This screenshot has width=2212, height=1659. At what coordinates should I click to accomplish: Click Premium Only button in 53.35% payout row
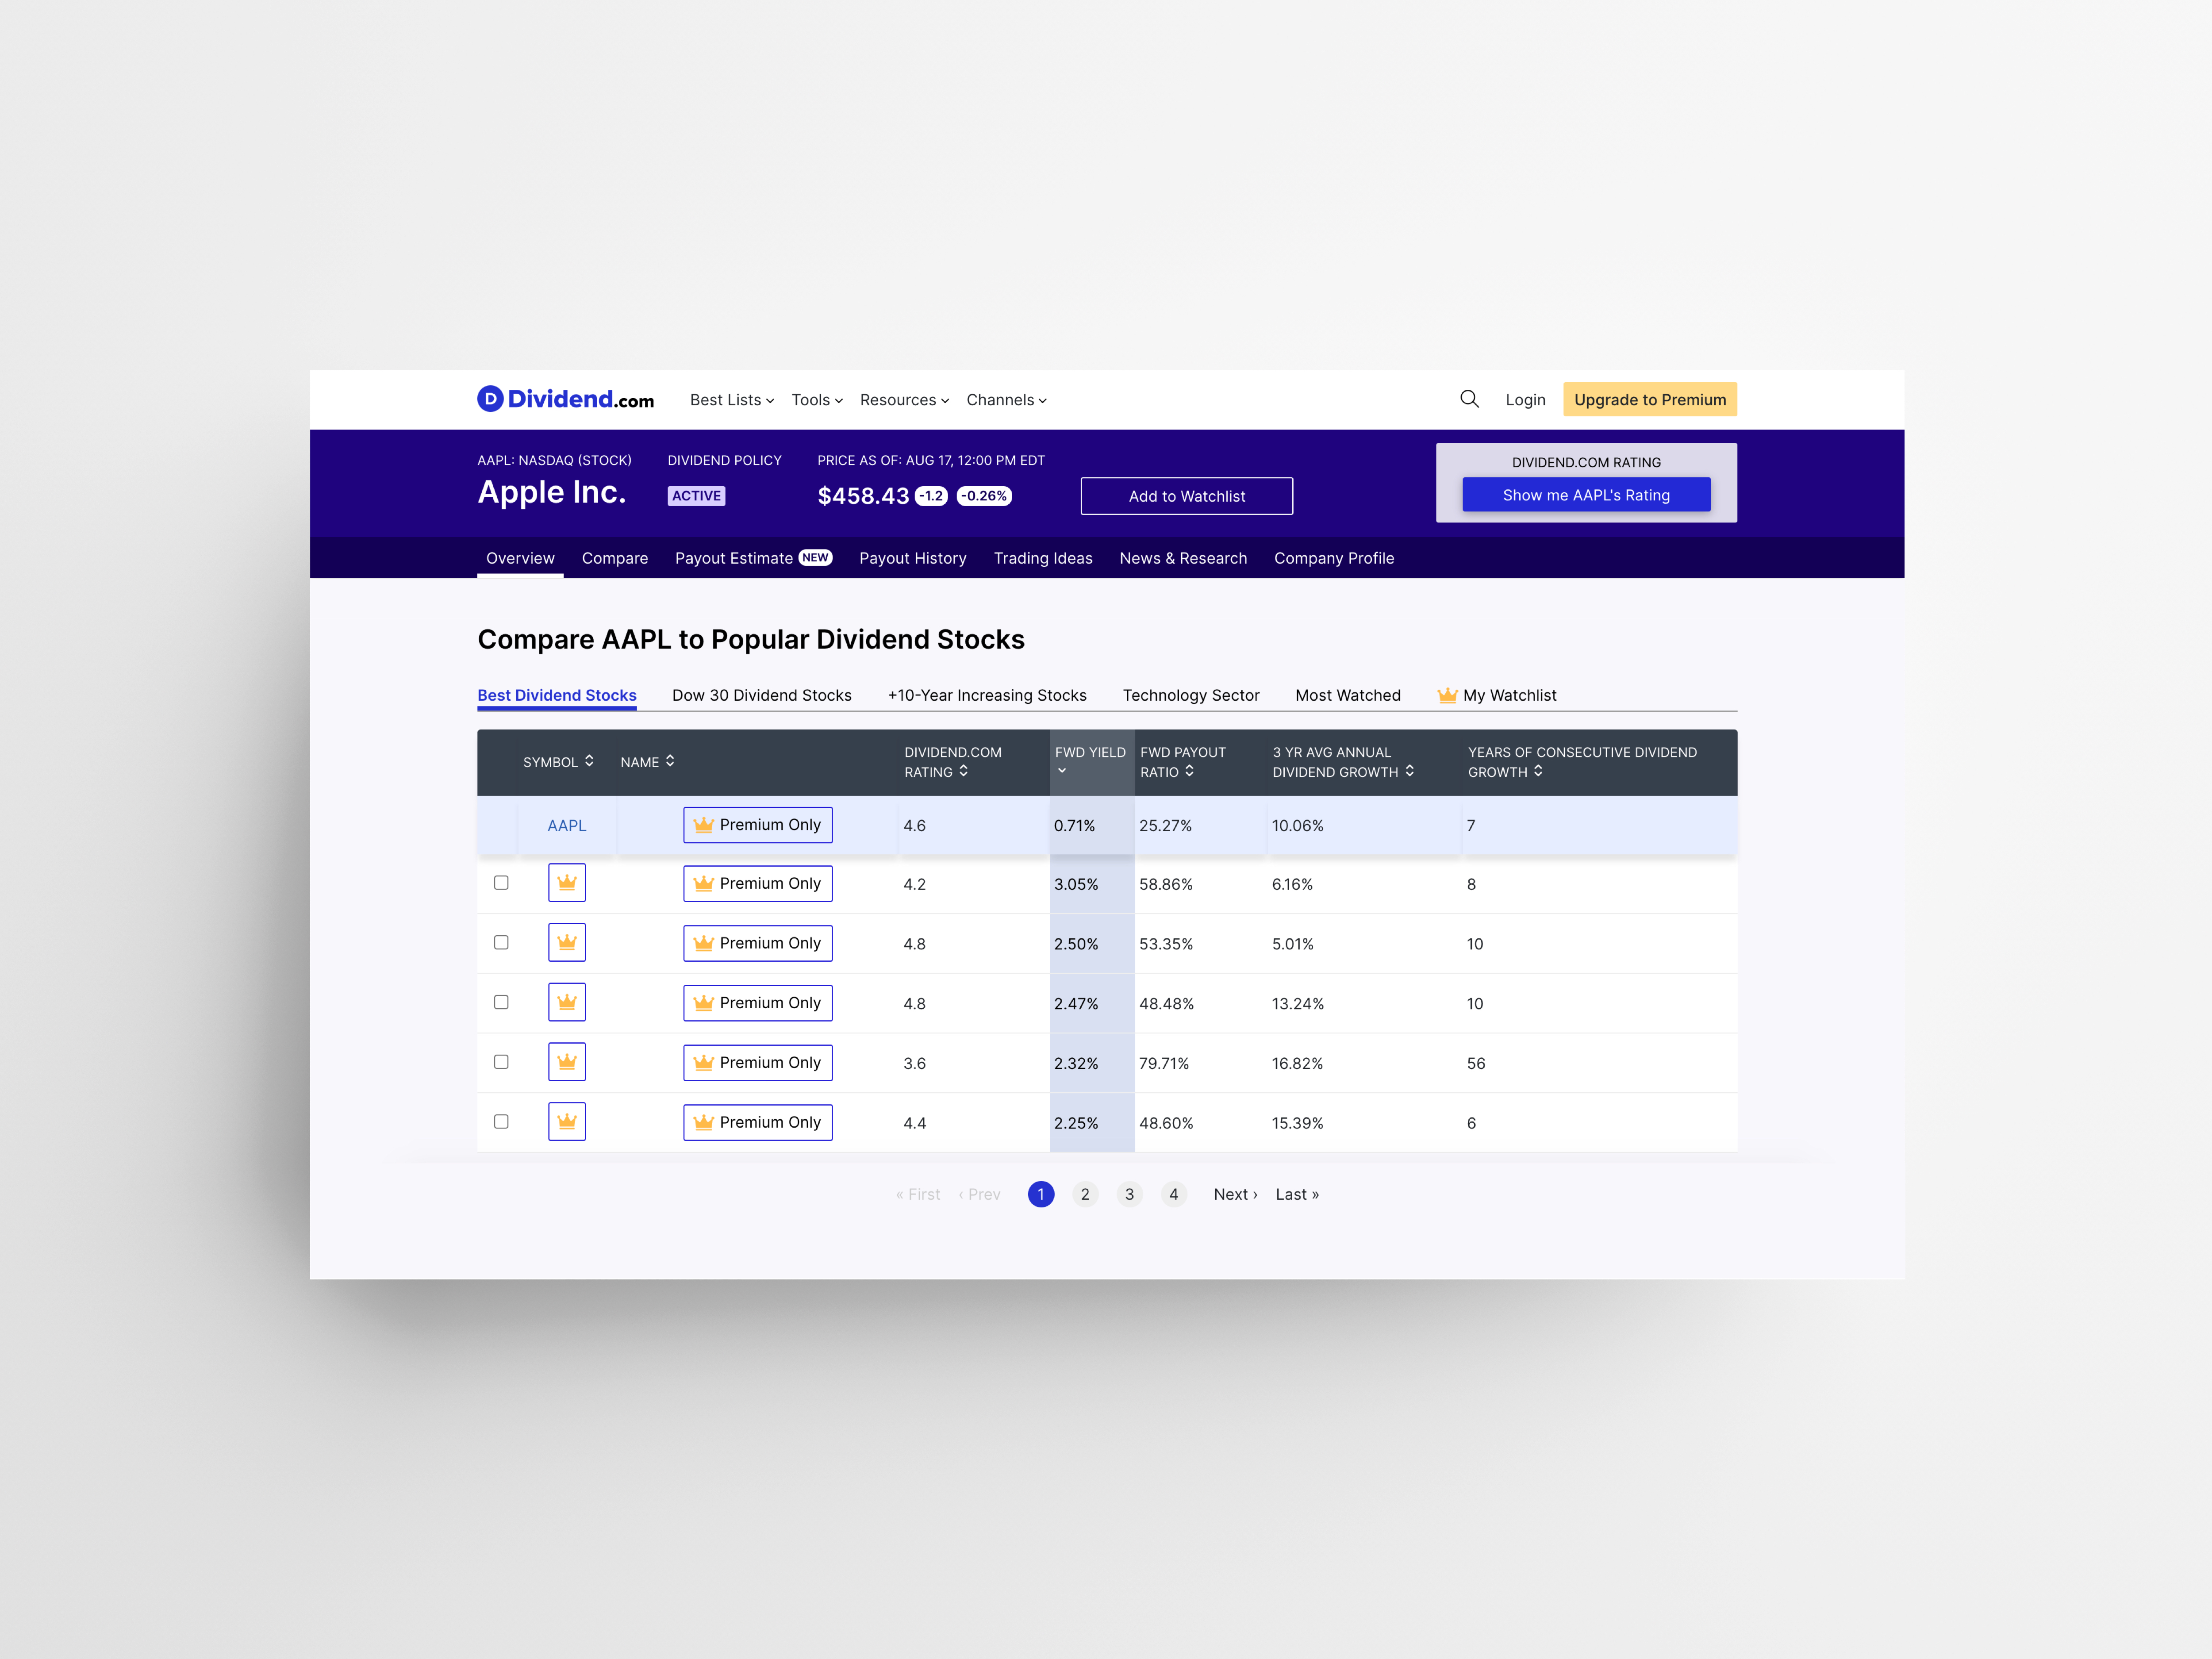coord(758,943)
